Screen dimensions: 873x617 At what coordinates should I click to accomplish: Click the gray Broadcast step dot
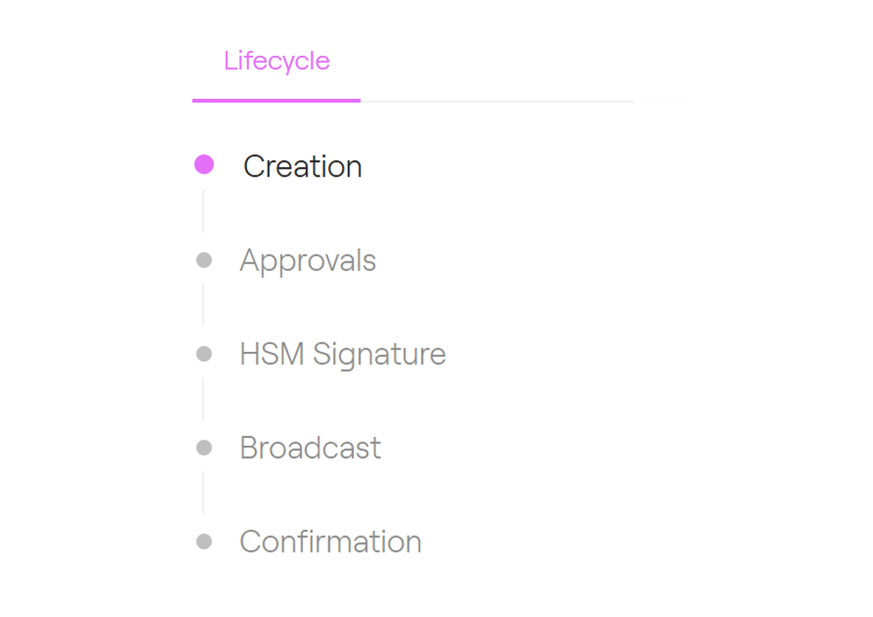point(204,447)
